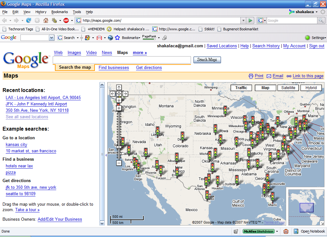Screen dimensions: 327x237
Task: Click the Adblock Plus ABP icon
Action: click(x=66, y=20)
